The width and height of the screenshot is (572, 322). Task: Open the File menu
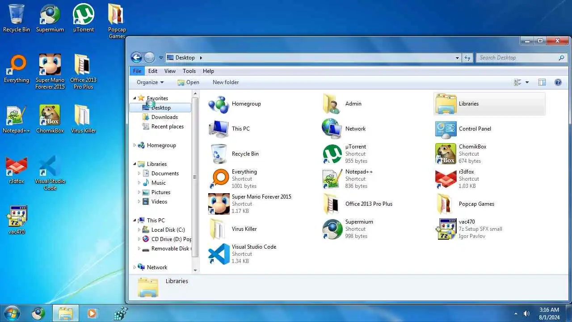click(137, 71)
